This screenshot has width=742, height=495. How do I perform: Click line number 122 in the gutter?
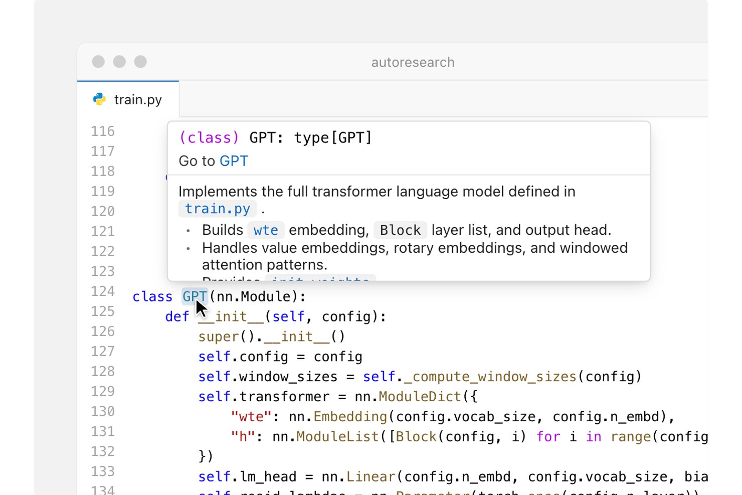[103, 251]
